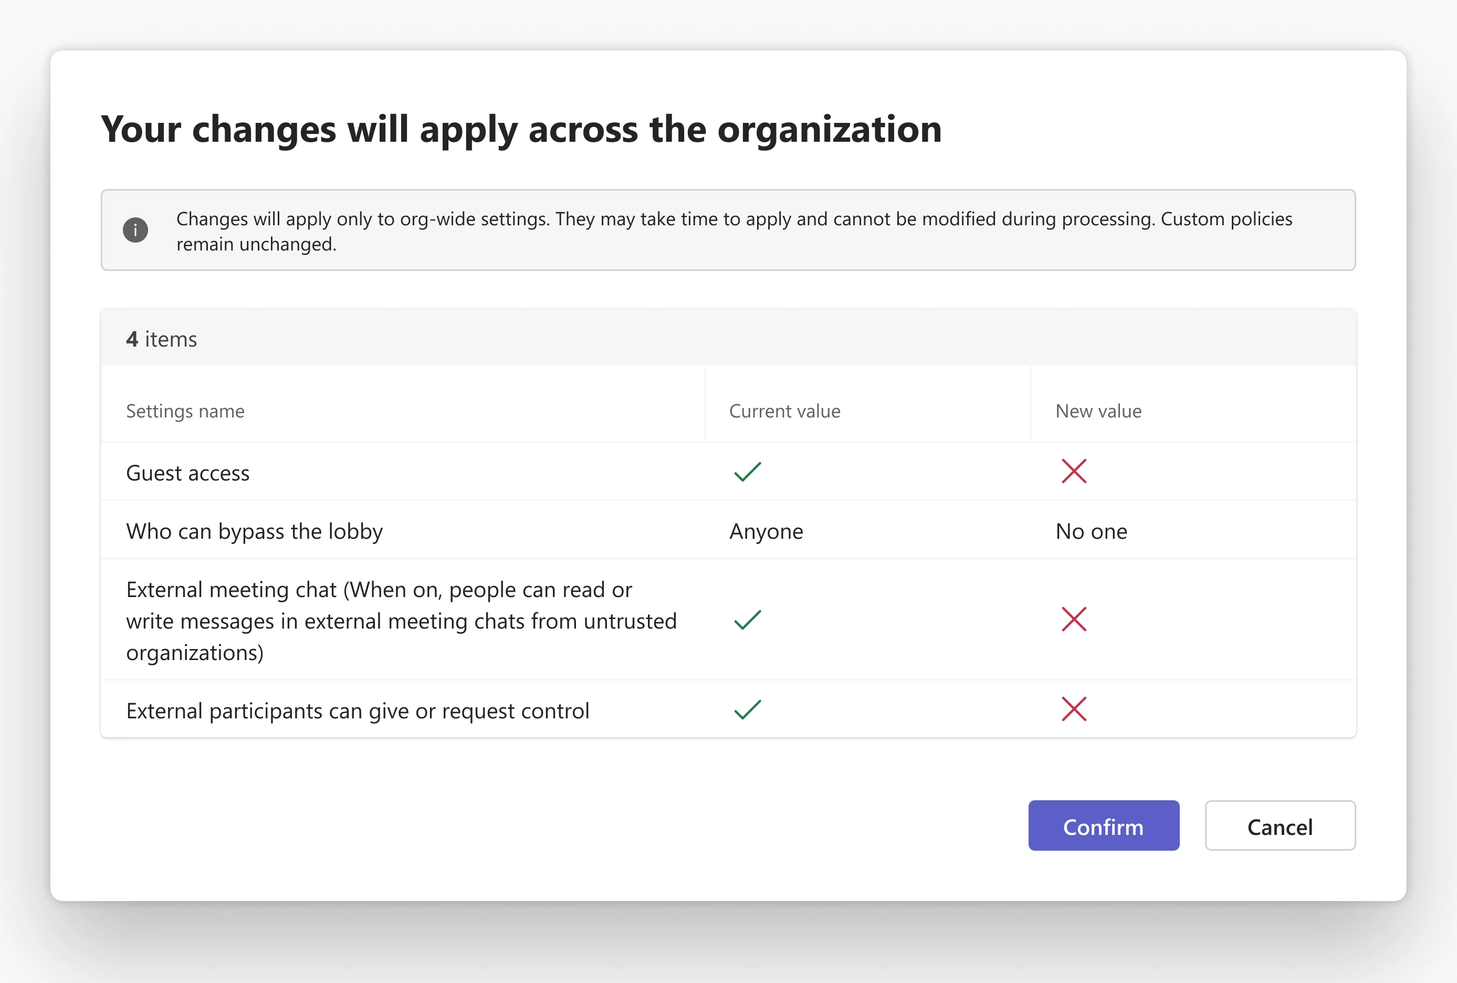Click the green checkmark for External meeting chat

[x=748, y=620]
